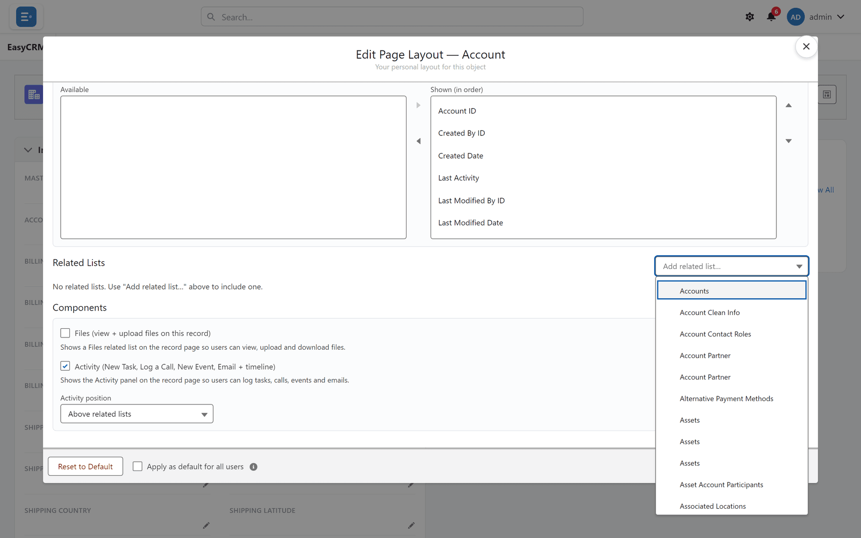Uncheck the Activity component checkbox
Viewport: 861px width, 538px height.
tap(65, 366)
